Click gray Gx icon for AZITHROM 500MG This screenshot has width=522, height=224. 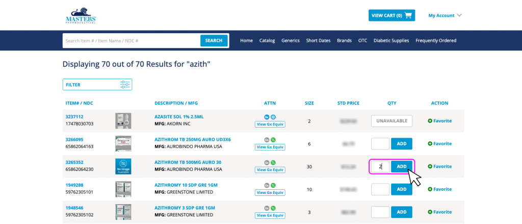[267, 162]
